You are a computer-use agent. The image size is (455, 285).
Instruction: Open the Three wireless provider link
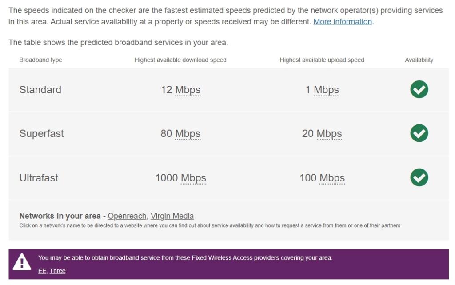click(x=57, y=271)
